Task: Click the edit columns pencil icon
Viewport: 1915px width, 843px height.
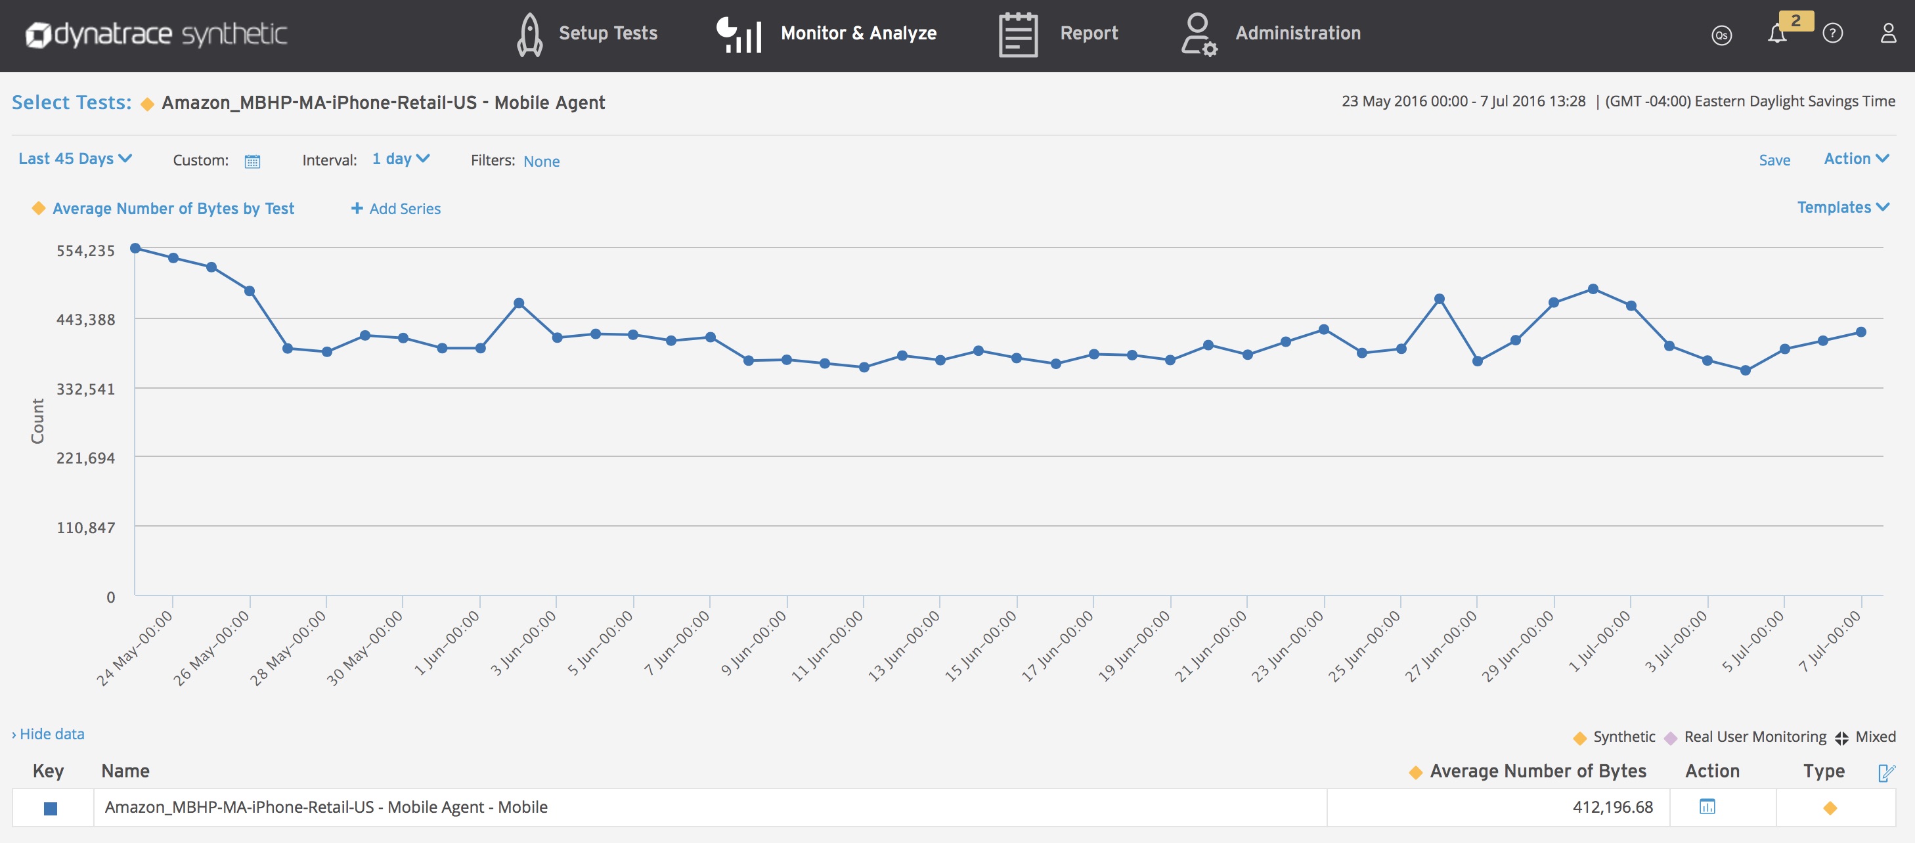Action: (x=1886, y=772)
